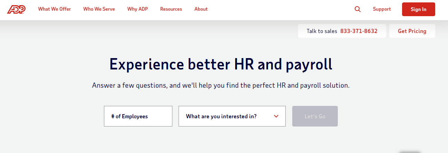This screenshot has width=448, height=153.
Task: Call sales number 833-371-8632
Action: point(359,31)
